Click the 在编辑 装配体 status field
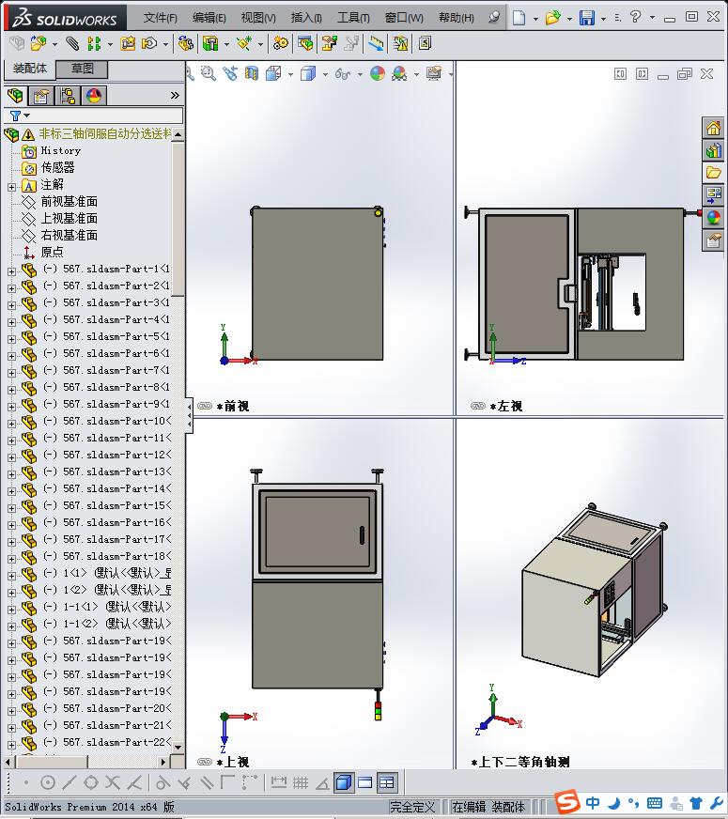The height and width of the screenshot is (819, 728). tap(488, 807)
